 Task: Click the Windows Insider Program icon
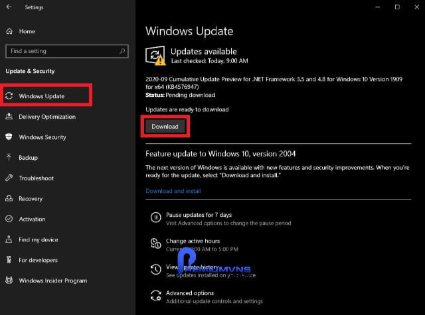pyautogui.click(x=9, y=280)
